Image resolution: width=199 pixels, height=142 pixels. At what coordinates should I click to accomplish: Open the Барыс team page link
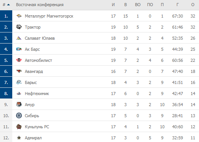31,82
